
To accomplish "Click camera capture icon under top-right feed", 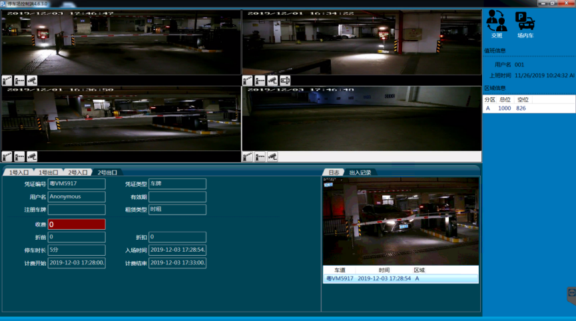I will tap(272, 80).
